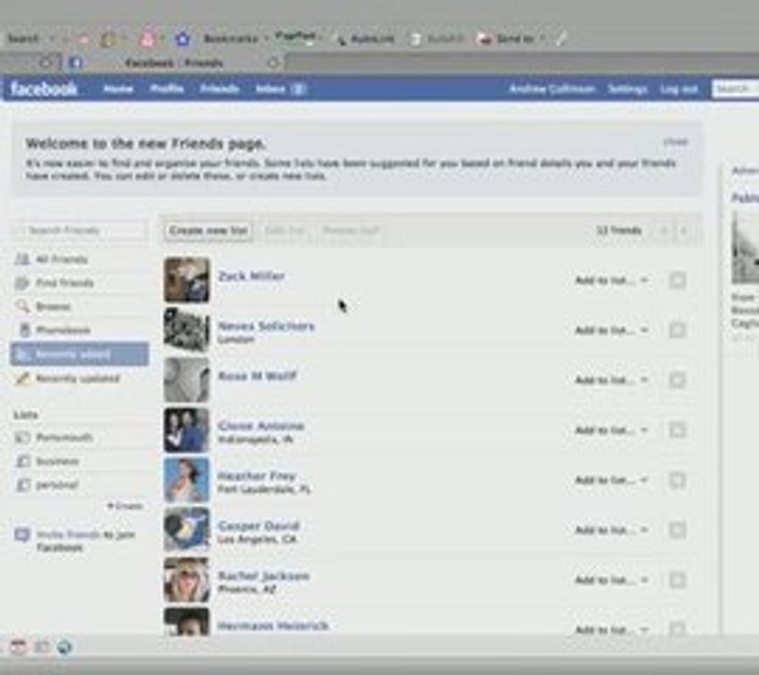Screen dimensions: 759x675
Task: Open Add to list for Rachel Jackson
Action: coord(611,579)
